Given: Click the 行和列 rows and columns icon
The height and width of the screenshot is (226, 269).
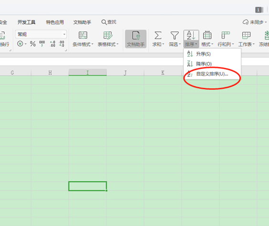Looking at the screenshot, I should click(226, 35).
